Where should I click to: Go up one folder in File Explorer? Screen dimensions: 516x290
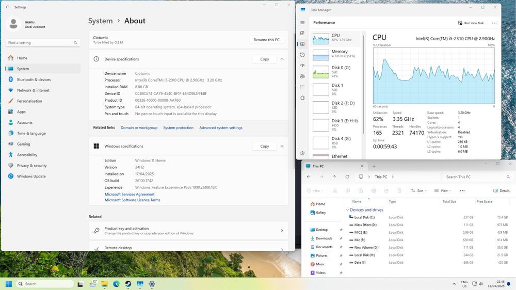click(x=334, y=177)
